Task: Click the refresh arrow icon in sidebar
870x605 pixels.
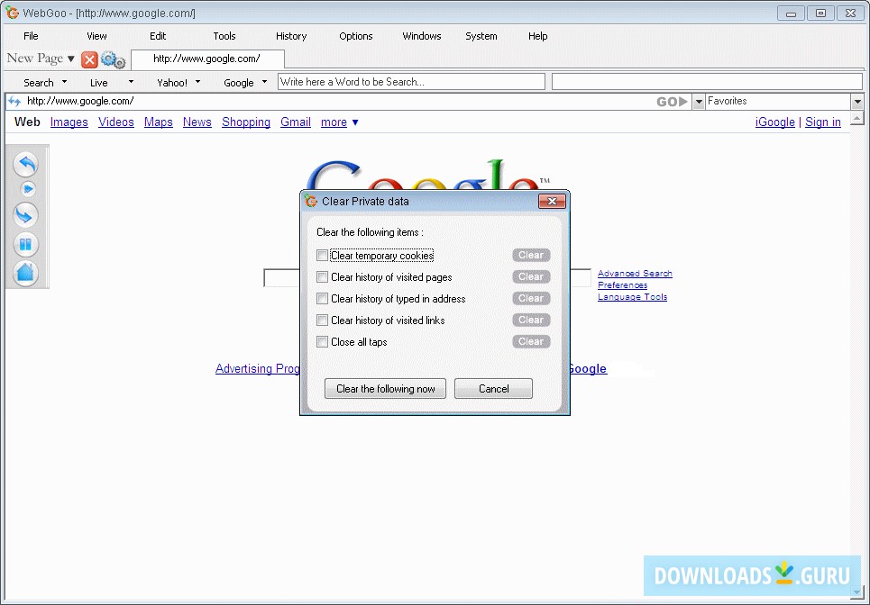Action: click(x=25, y=215)
